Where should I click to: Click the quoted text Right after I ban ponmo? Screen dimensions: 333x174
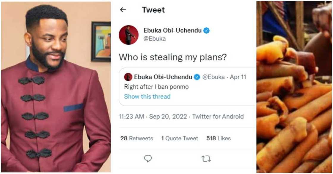(156, 87)
